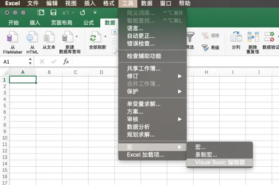Screen dimensions: 279x185
Task: Switch to the 公式 ribbon tab
Action: (x=88, y=23)
